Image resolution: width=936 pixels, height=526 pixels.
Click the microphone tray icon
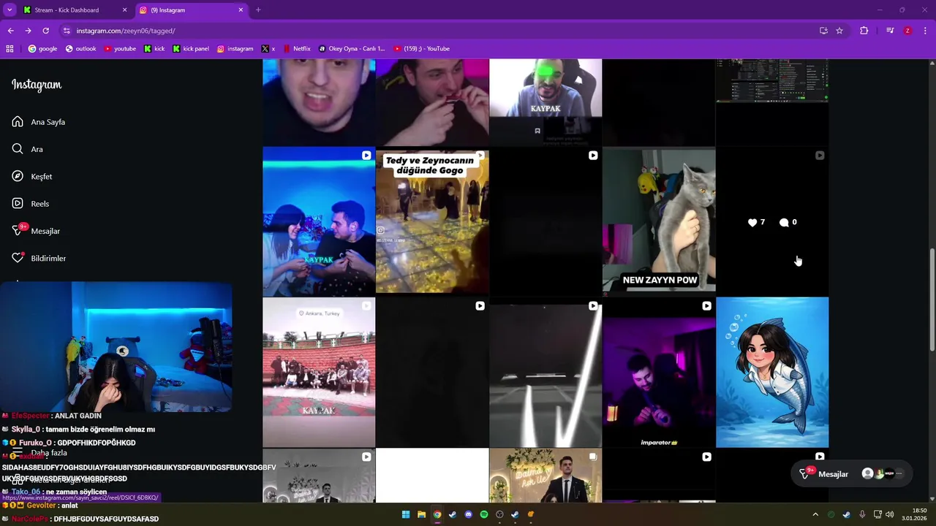(862, 514)
